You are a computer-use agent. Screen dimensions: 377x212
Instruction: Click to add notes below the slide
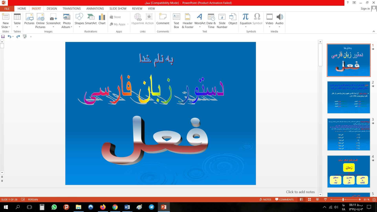(300, 192)
